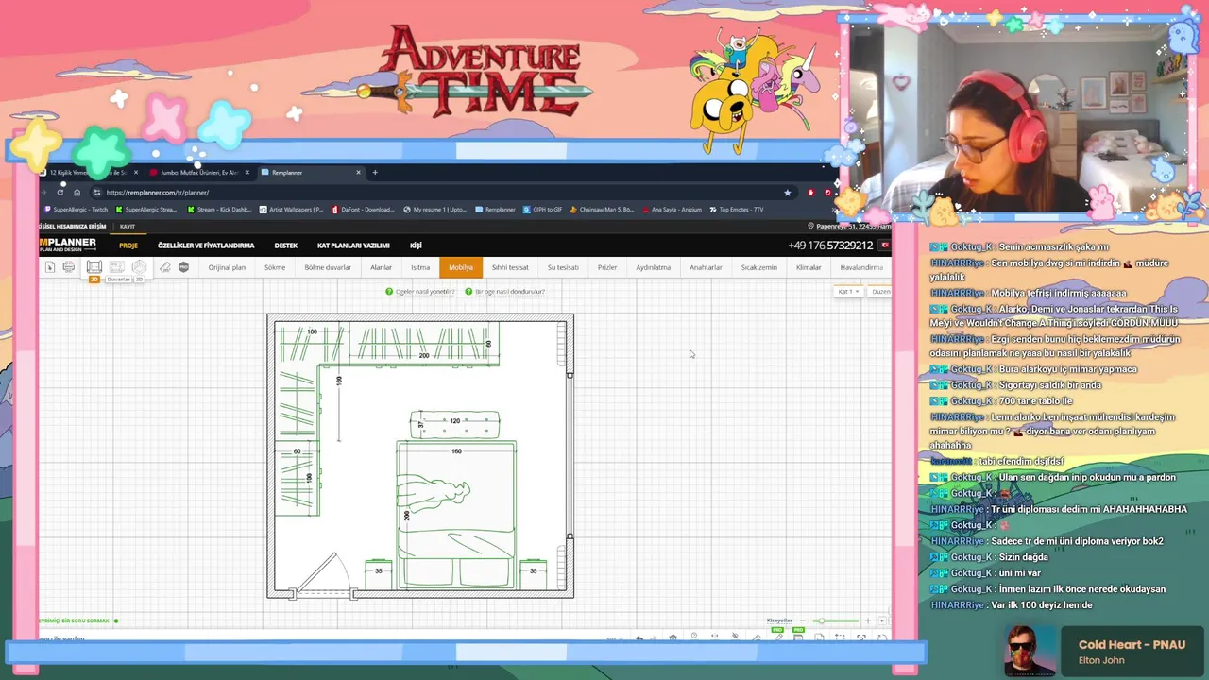
Task: Open the Sıhhi tesisat tab
Action: click(510, 267)
